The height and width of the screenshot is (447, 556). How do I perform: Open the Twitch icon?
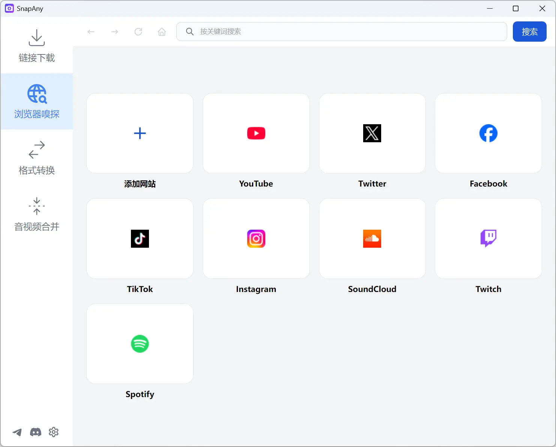coord(488,239)
